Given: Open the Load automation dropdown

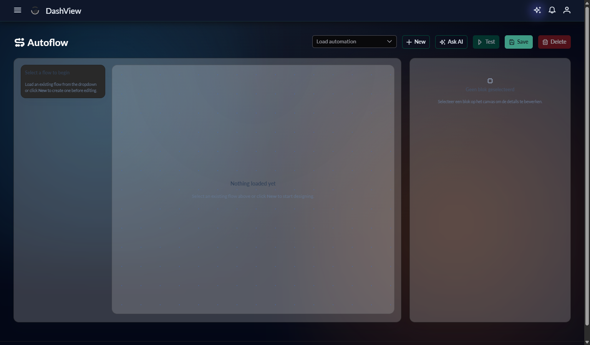Looking at the screenshot, I should (354, 41).
